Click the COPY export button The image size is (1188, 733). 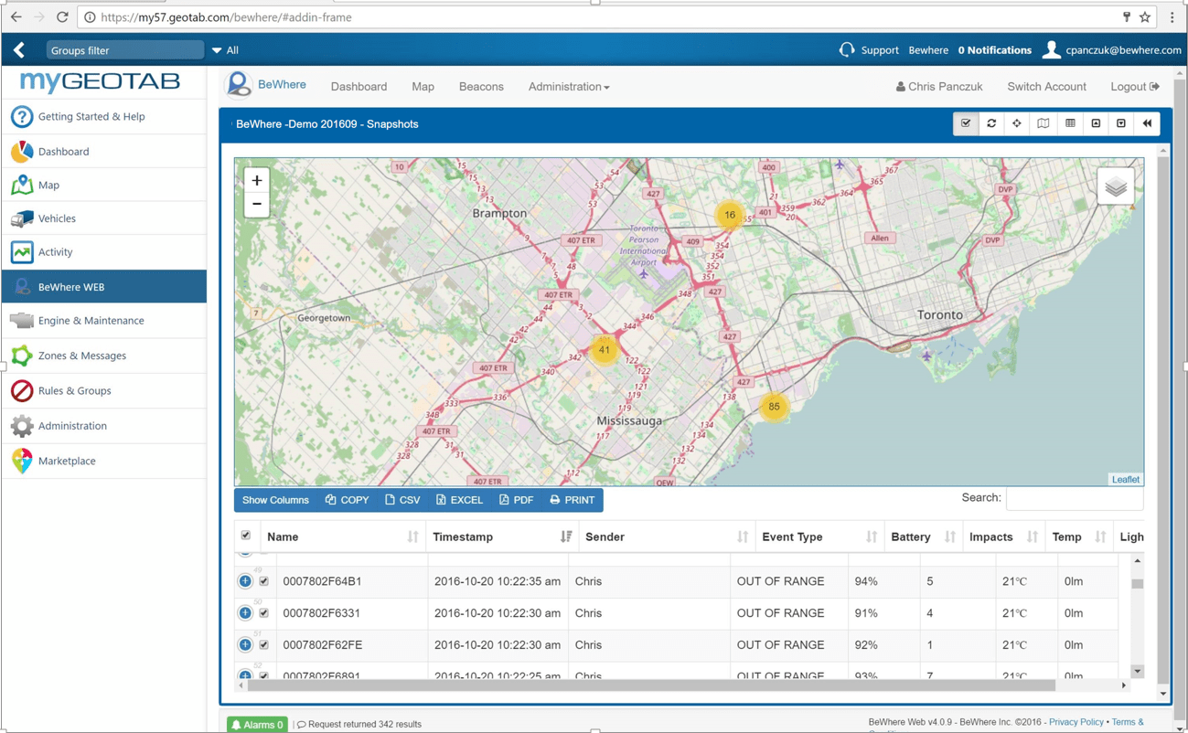click(348, 500)
